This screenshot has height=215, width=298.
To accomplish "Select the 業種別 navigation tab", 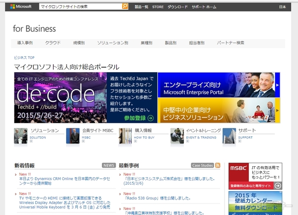I will (147, 43).
